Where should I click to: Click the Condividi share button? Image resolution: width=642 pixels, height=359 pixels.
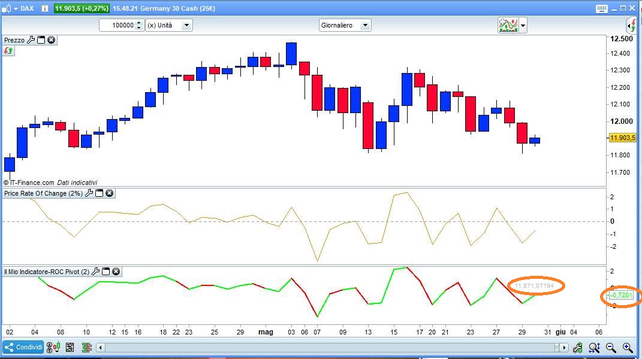coord(23,347)
